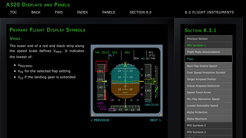Select PFD Symbols 2 in the sidebar
This screenshot has height=138, width=246.
[x=209, y=126]
